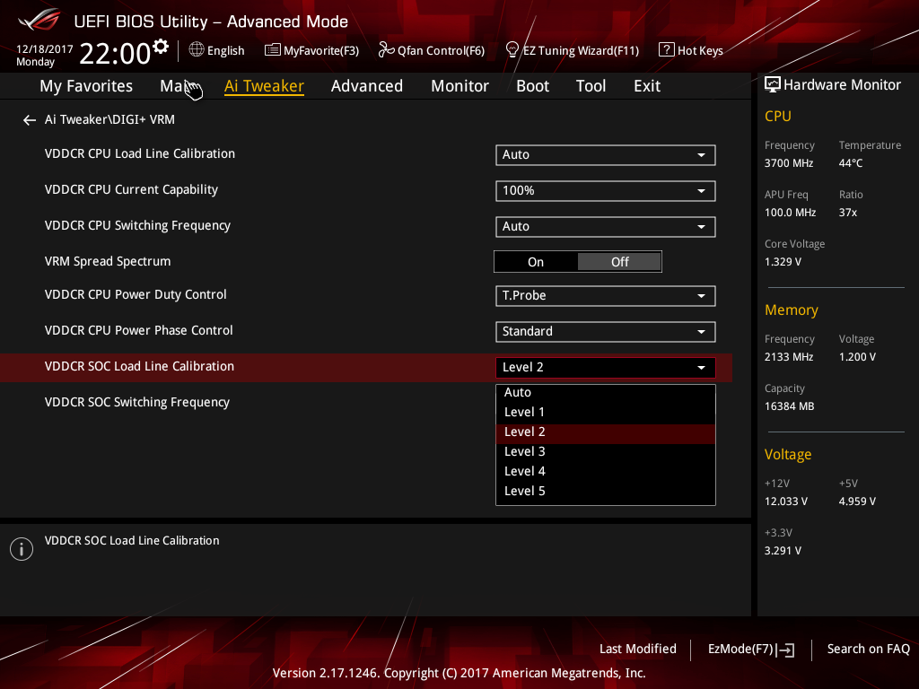Screen dimensions: 919x689
Task: Select the Ai Tweaker tab
Action: pos(264,86)
